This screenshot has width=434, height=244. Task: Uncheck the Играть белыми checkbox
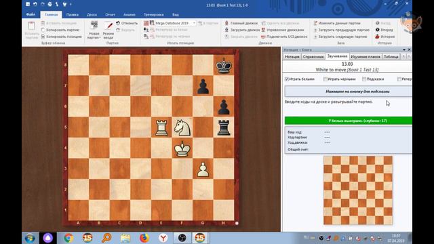[x=287, y=79]
